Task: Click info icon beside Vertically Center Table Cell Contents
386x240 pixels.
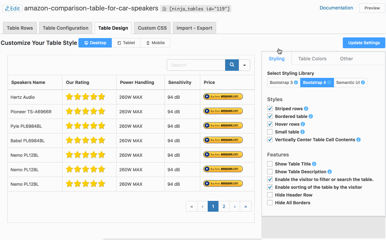Action: click(359, 140)
